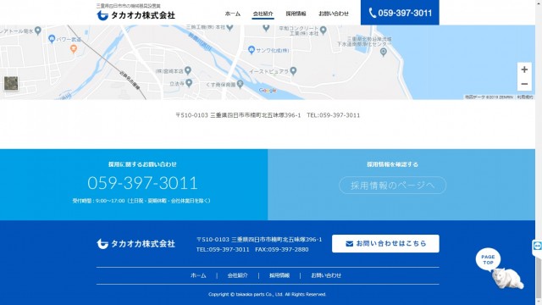Open the 採用情報 footer link
This screenshot has width=542, height=305.
(279, 275)
